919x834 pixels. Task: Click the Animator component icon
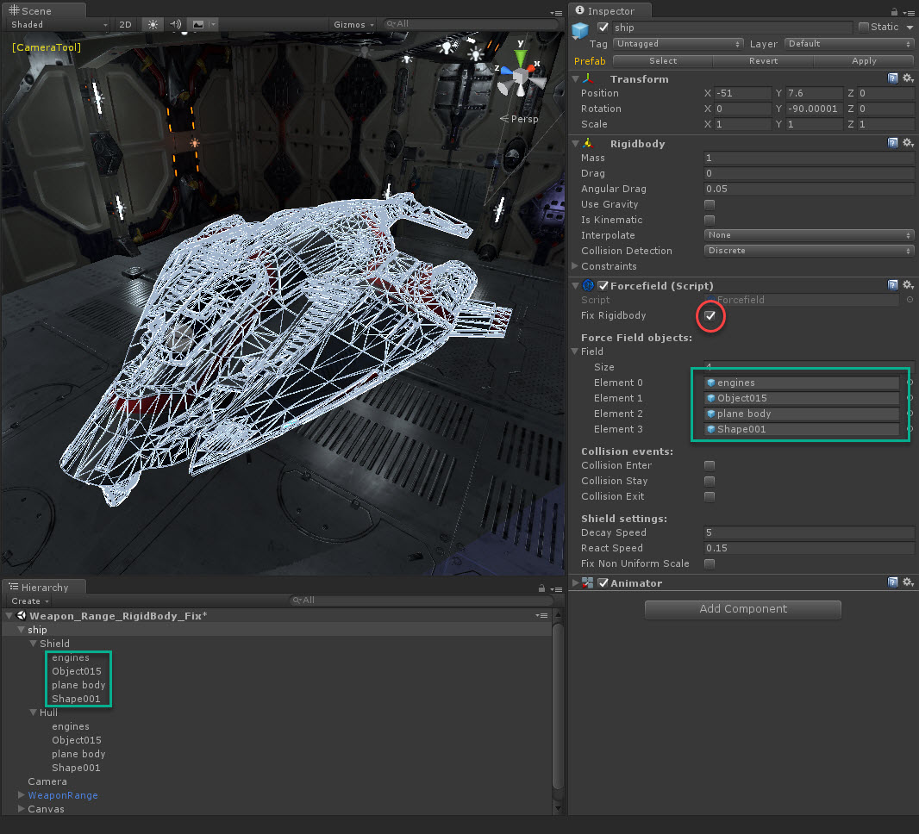(588, 582)
